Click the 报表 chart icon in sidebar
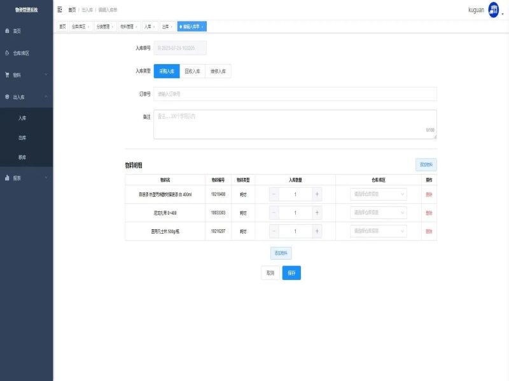Image resolution: width=509 pixels, height=381 pixels. 7,178
